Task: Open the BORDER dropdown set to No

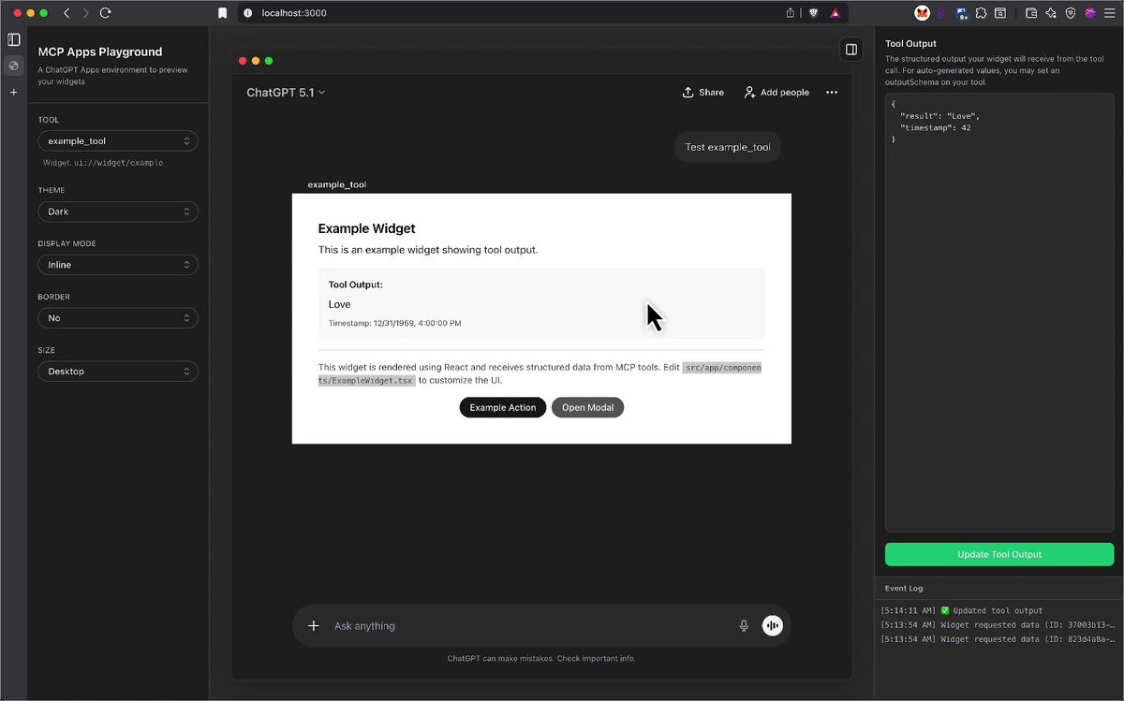Action: (118, 318)
